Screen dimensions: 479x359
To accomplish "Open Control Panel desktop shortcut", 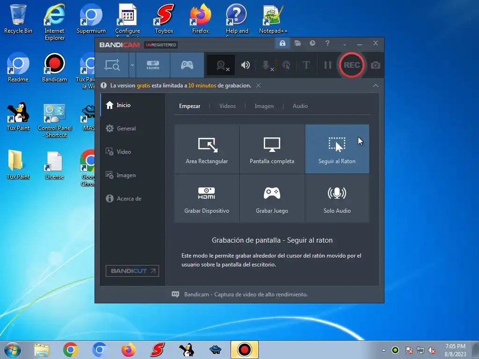I will point(55,121).
